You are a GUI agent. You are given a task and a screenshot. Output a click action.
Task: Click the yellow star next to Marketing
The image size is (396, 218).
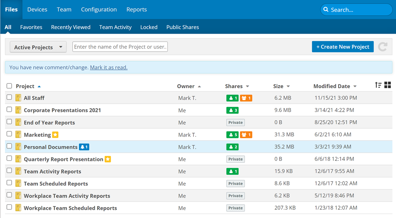click(x=55, y=135)
